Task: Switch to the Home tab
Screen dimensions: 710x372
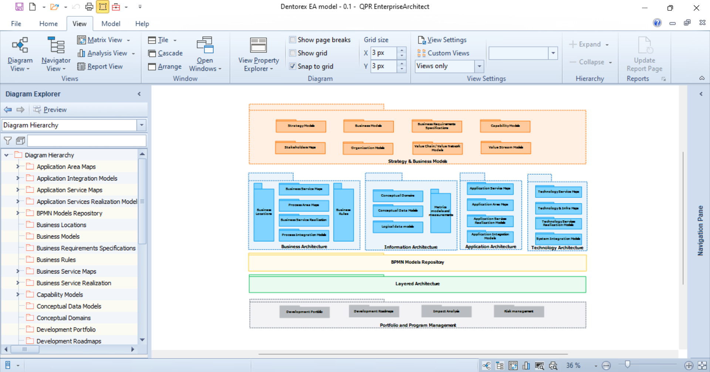Action: (x=48, y=24)
